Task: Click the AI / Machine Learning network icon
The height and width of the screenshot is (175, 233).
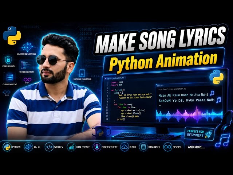Action: coord(27,47)
